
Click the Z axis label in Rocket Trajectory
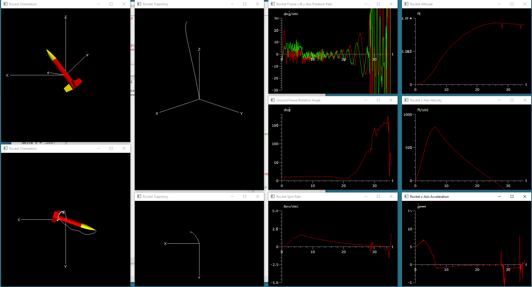pos(199,49)
